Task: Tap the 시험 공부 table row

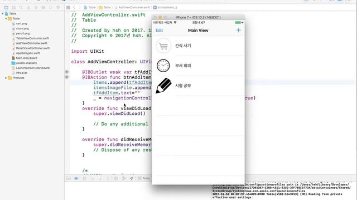Action: [198, 86]
